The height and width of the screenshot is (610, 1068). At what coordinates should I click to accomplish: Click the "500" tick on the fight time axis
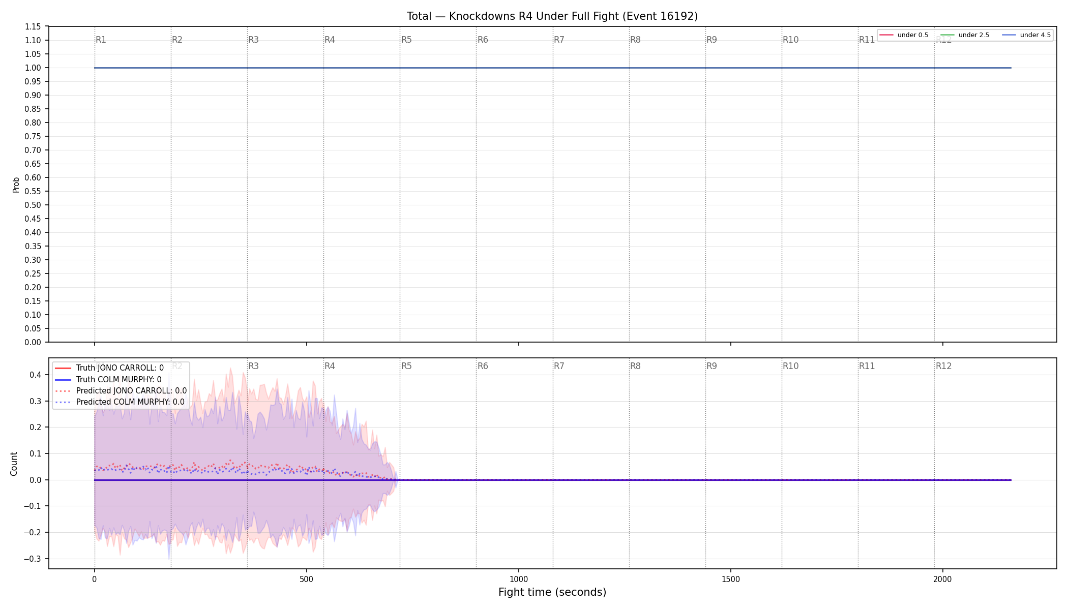click(x=307, y=579)
